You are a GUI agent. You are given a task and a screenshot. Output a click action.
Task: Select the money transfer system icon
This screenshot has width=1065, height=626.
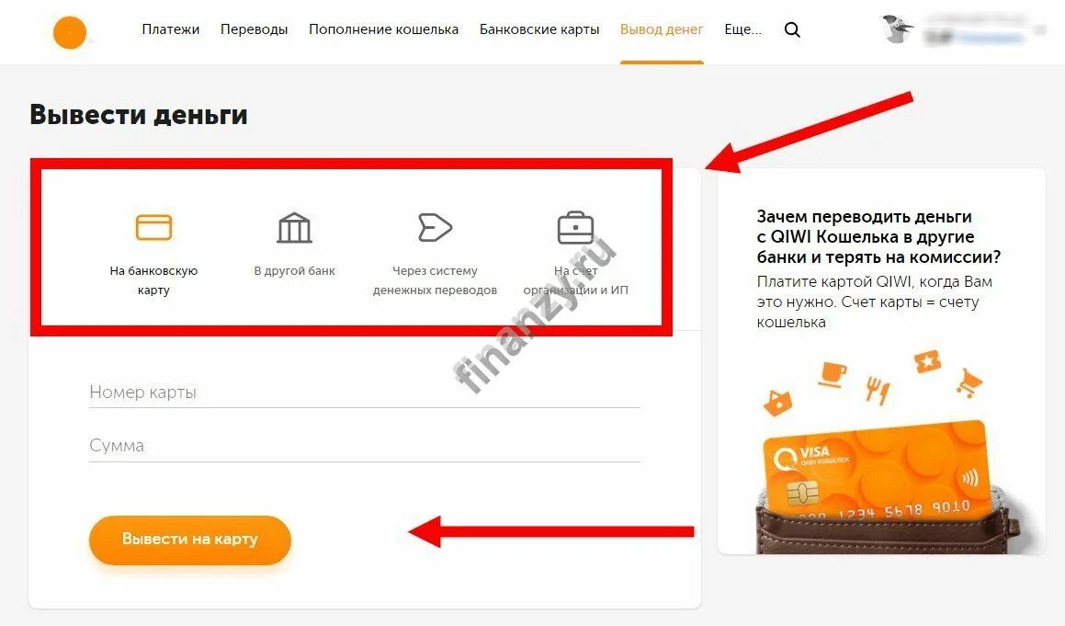[x=435, y=227]
